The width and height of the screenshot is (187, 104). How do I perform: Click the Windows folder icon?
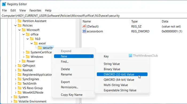[28, 57]
